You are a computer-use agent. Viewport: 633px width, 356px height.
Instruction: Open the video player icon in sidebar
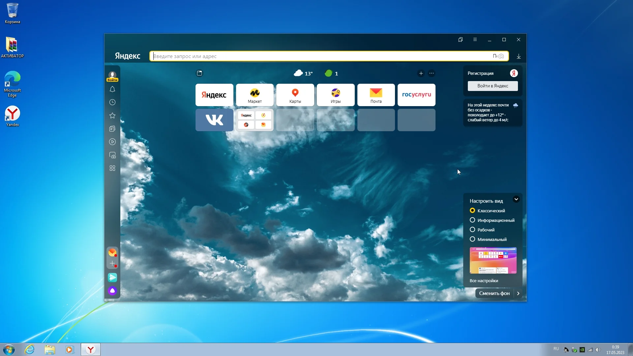pos(112,142)
